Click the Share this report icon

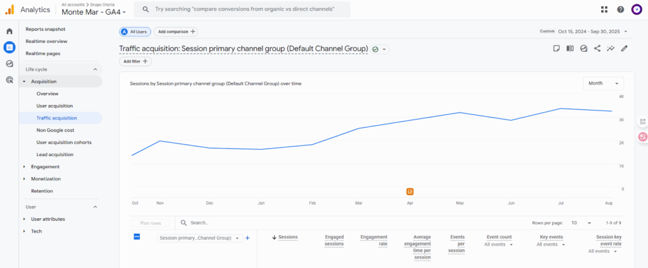[x=597, y=48]
